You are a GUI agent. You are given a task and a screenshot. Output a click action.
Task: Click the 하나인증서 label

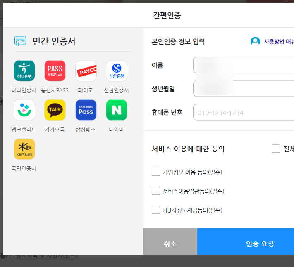[x=24, y=90]
